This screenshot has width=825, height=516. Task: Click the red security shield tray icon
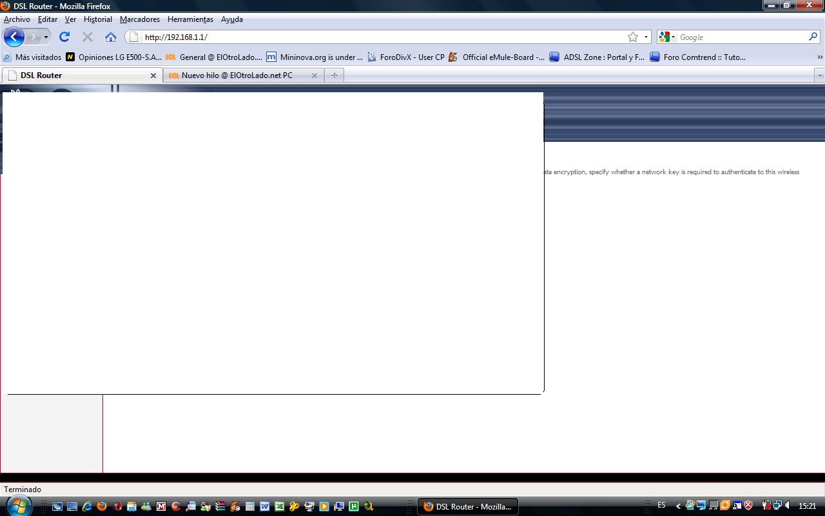coord(748,506)
